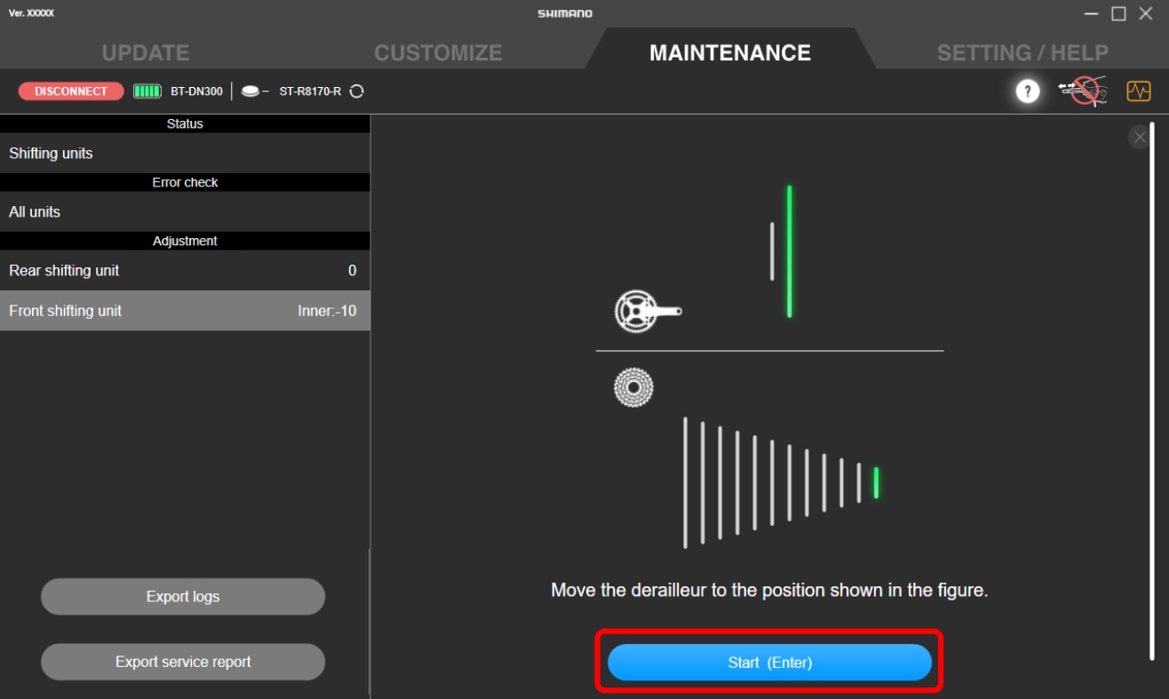Switch to the UPDATE tab
The width and height of the screenshot is (1169, 699).
coord(145,52)
